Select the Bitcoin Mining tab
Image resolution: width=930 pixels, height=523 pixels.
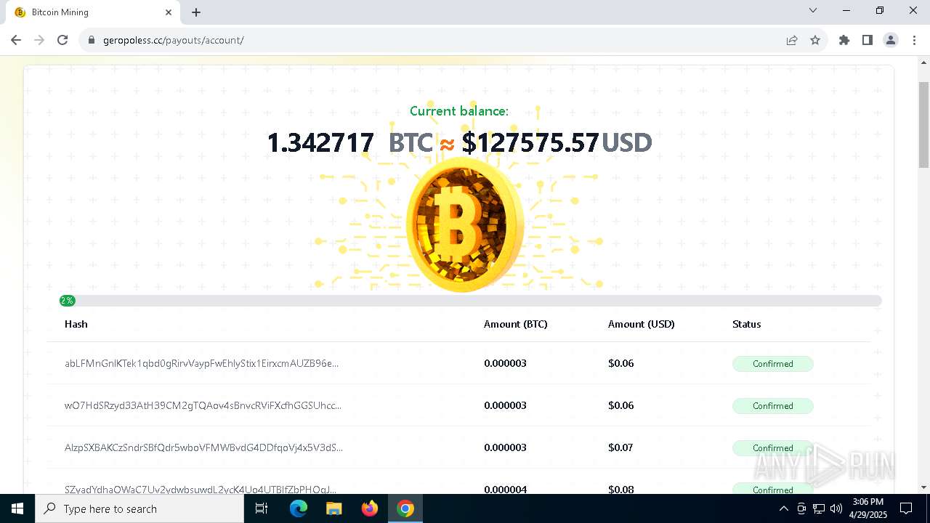tap(93, 12)
